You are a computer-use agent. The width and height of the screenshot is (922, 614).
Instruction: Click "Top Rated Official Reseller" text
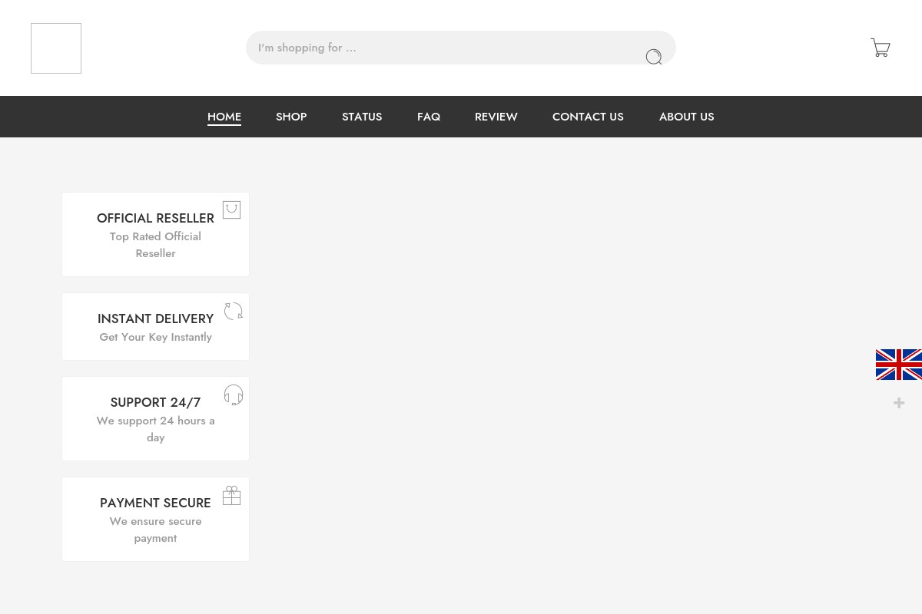click(x=155, y=245)
